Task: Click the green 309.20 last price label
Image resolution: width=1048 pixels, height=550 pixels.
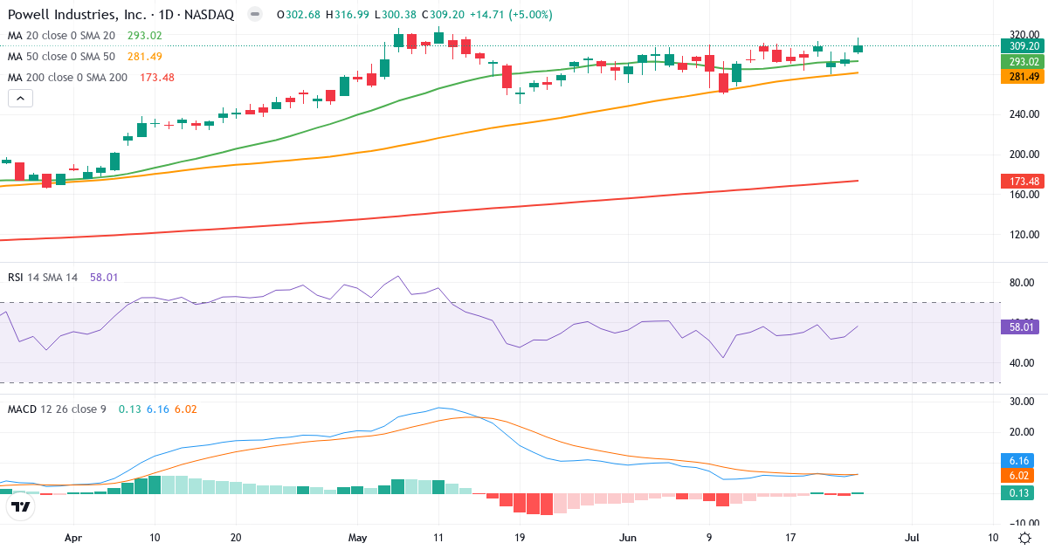Action: coord(1023,46)
